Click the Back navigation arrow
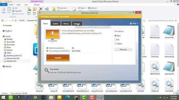This screenshot has width=179, height=100. (3, 20)
